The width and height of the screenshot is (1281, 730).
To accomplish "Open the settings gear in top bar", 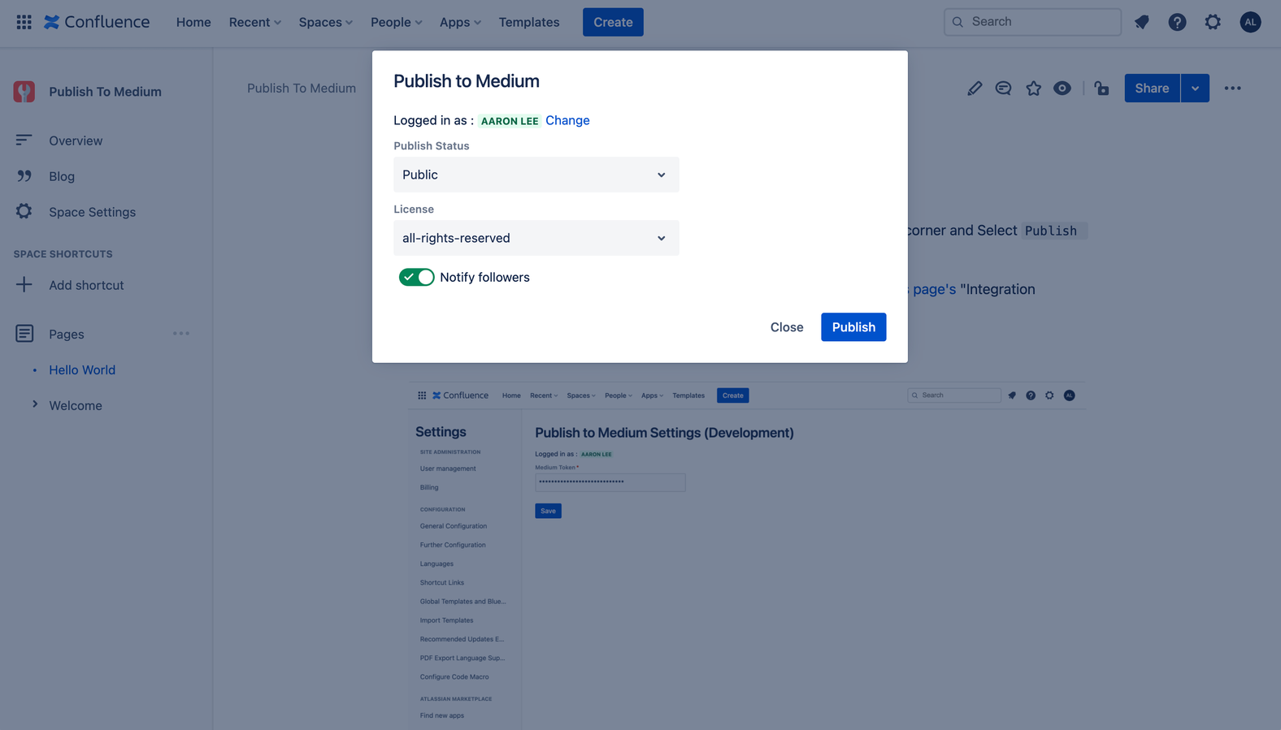I will 1213,22.
